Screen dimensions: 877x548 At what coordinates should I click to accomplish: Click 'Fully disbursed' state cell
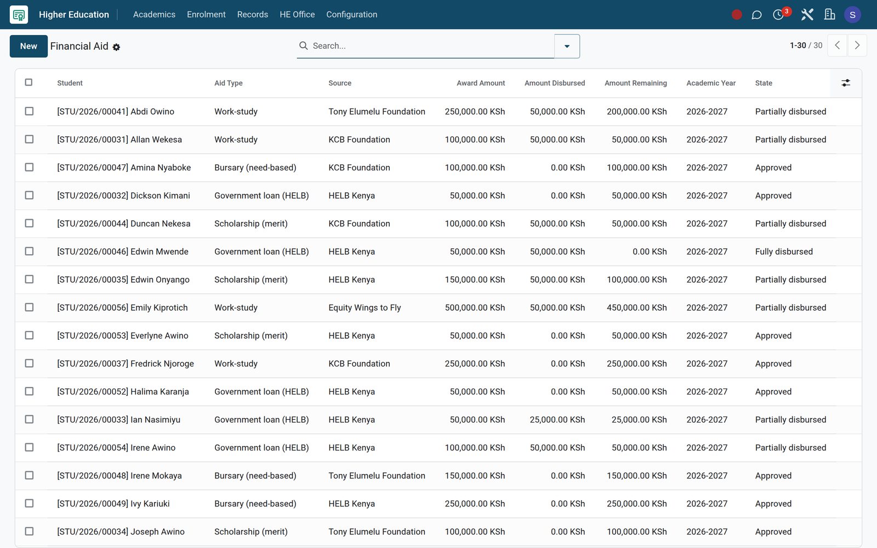coord(784,252)
